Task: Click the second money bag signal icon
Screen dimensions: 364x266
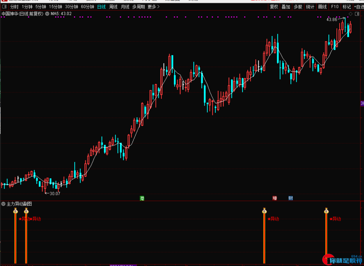Action: 26,211
